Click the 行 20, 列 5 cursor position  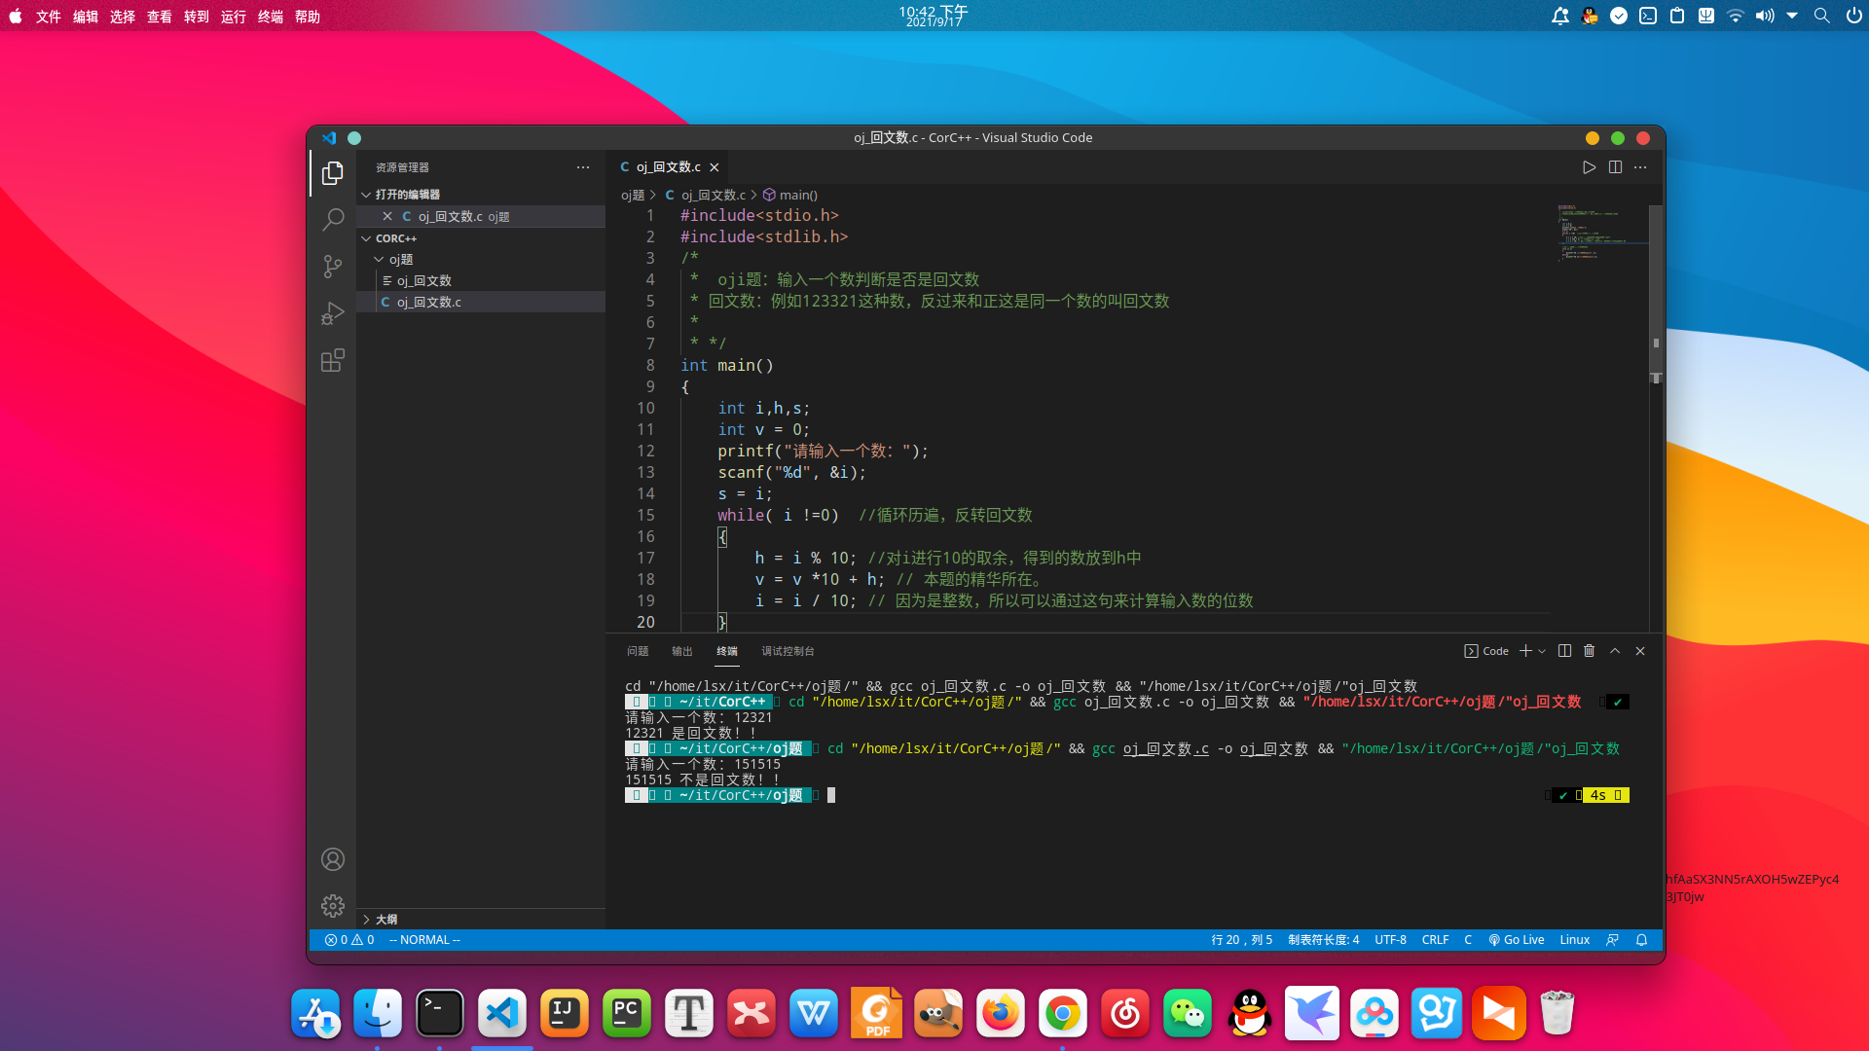(x=1241, y=940)
